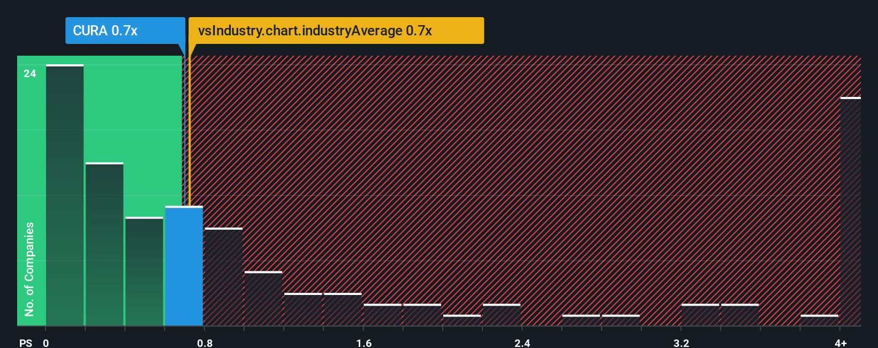
Task: Click the '0' x-axis tick label
Action: 46,343
